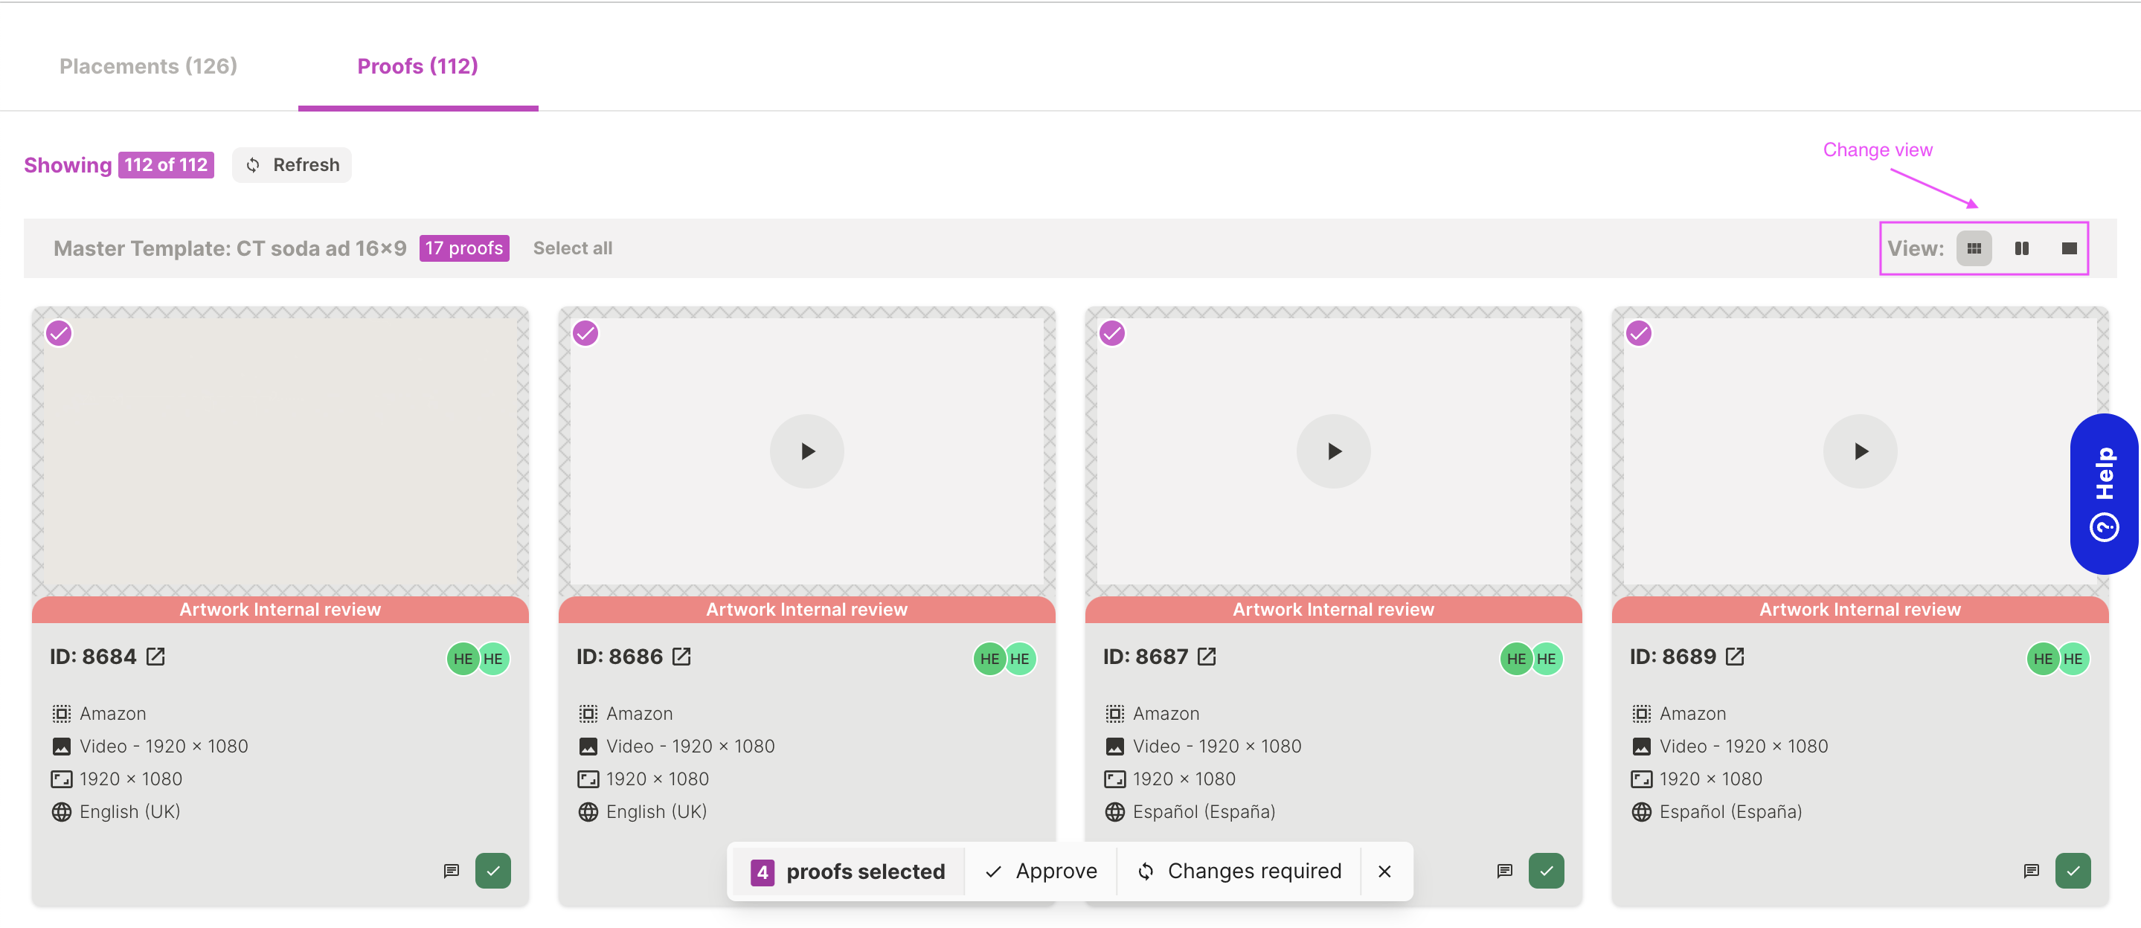The height and width of the screenshot is (928, 2141).
Task: Click Video - 1920 × 1080 on proof 8689
Action: coord(1744,746)
